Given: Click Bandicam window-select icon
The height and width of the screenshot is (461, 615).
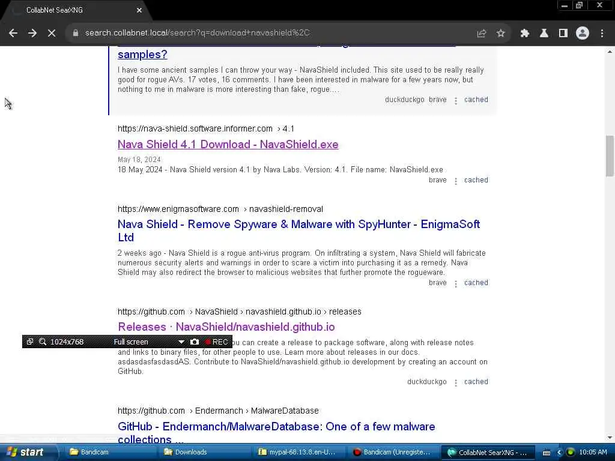Looking at the screenshot, I should 30,342.
